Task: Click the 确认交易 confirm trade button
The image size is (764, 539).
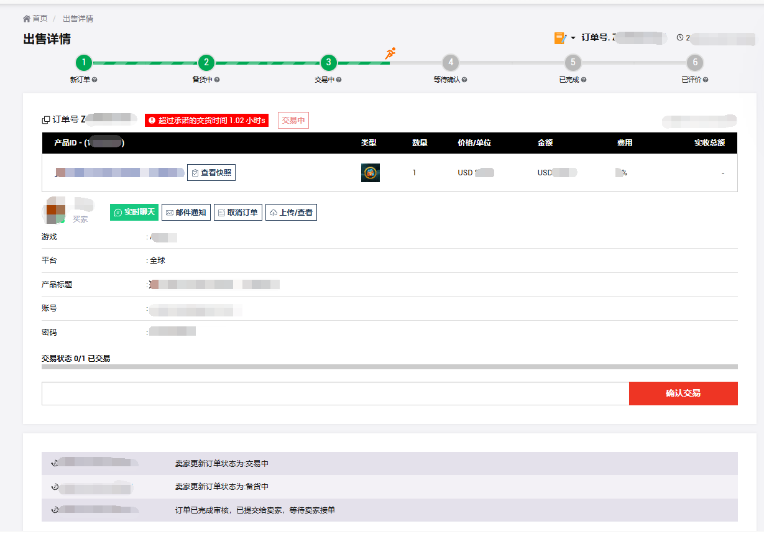Action: (x=683, y=394)
